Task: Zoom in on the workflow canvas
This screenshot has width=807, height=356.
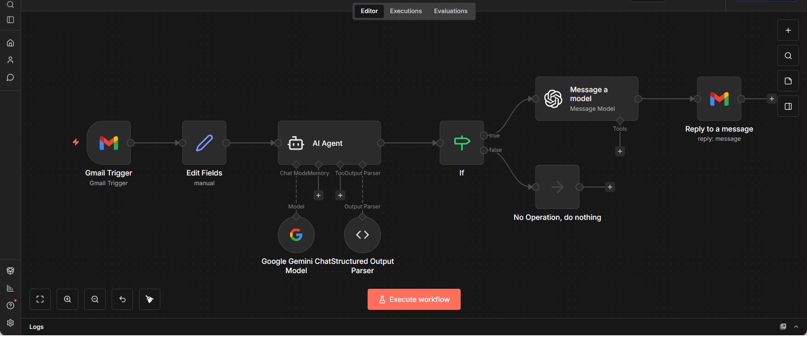Action: click(68, 299)
